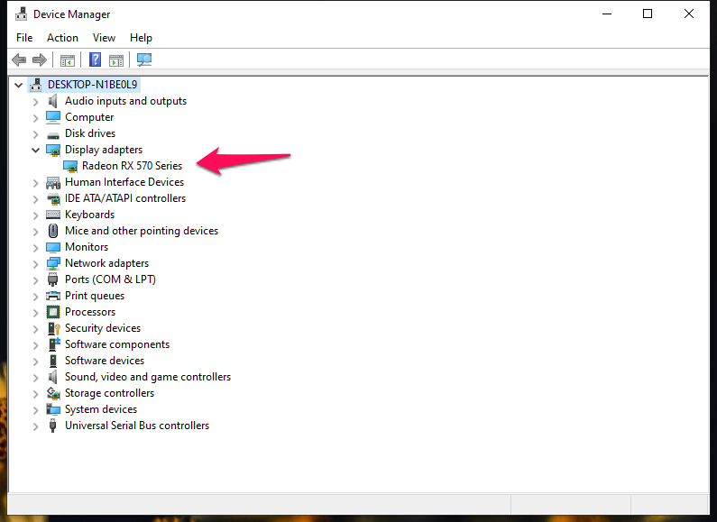The height and width of the screenshot is (522, 717).
Task: Close the Device Manager window
Action: (689, 14)
